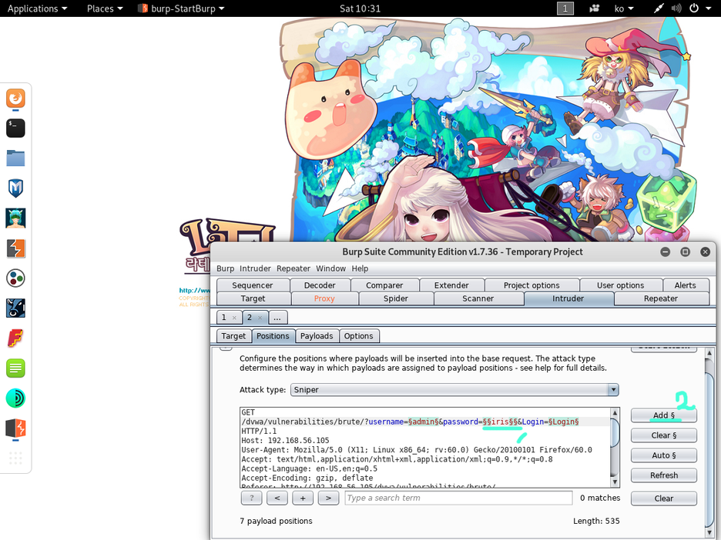Image resolution: width=721 pixels, height=540 pixels.
Task: Click the Clear button beside matches
Action: coord(664,498)
